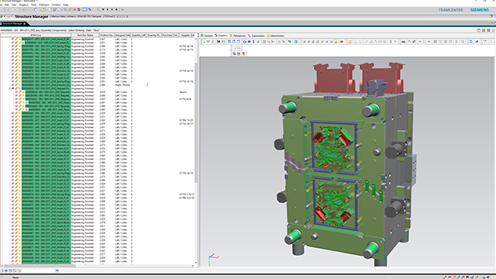This screenshot has width=496, height=279.
Task: Switch to the Variants tab
Action: 207,36
